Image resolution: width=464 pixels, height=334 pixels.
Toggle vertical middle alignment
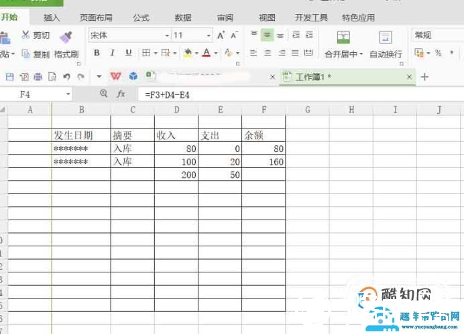pos(267,35)
